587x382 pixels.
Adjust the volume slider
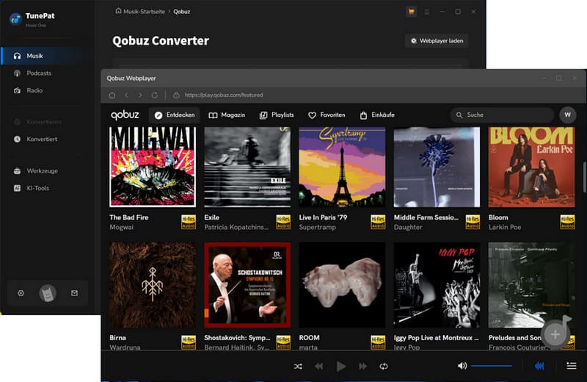point(491,366)
